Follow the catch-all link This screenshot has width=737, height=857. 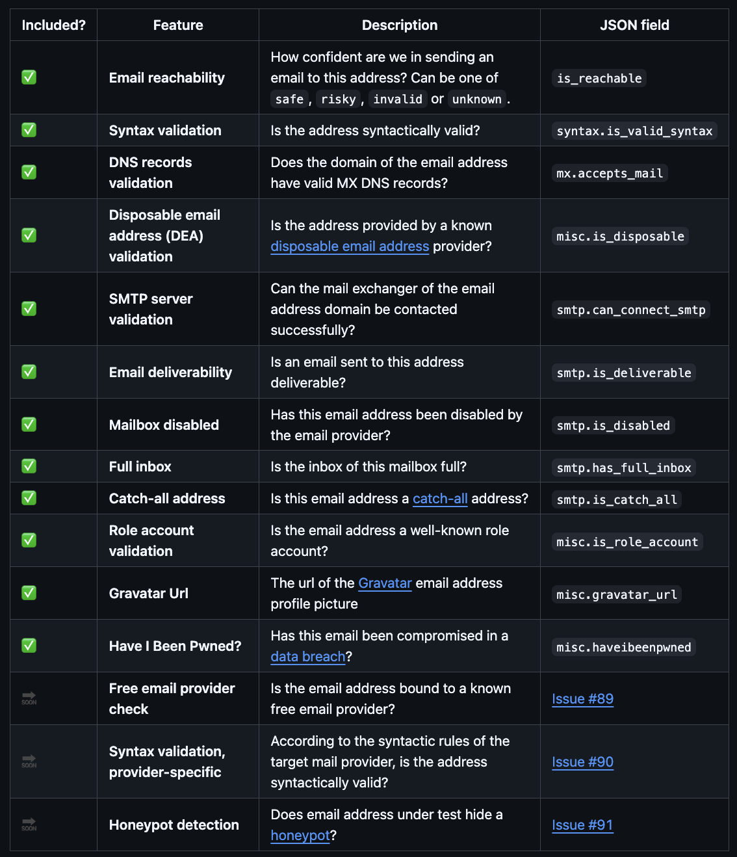click(440, 499)
